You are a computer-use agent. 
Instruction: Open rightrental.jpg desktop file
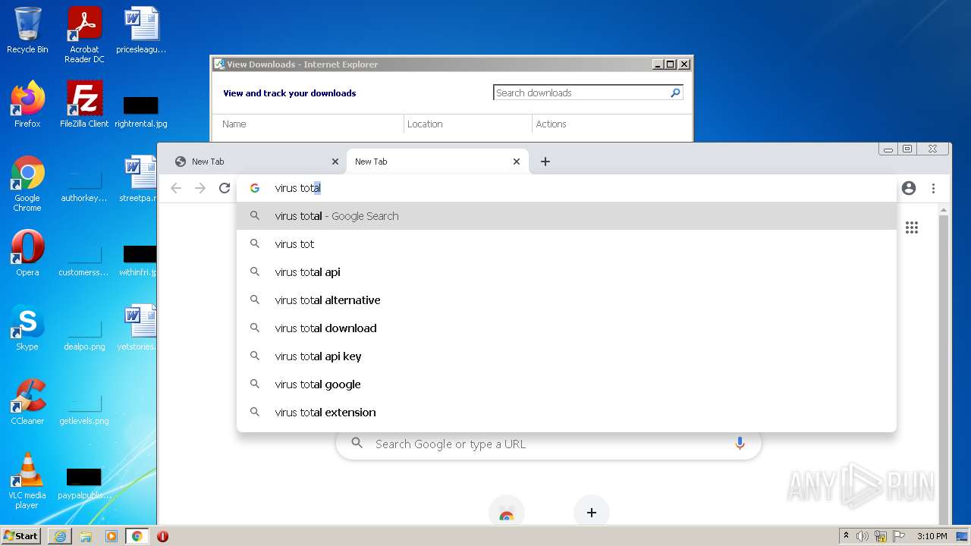pos(141,111)
